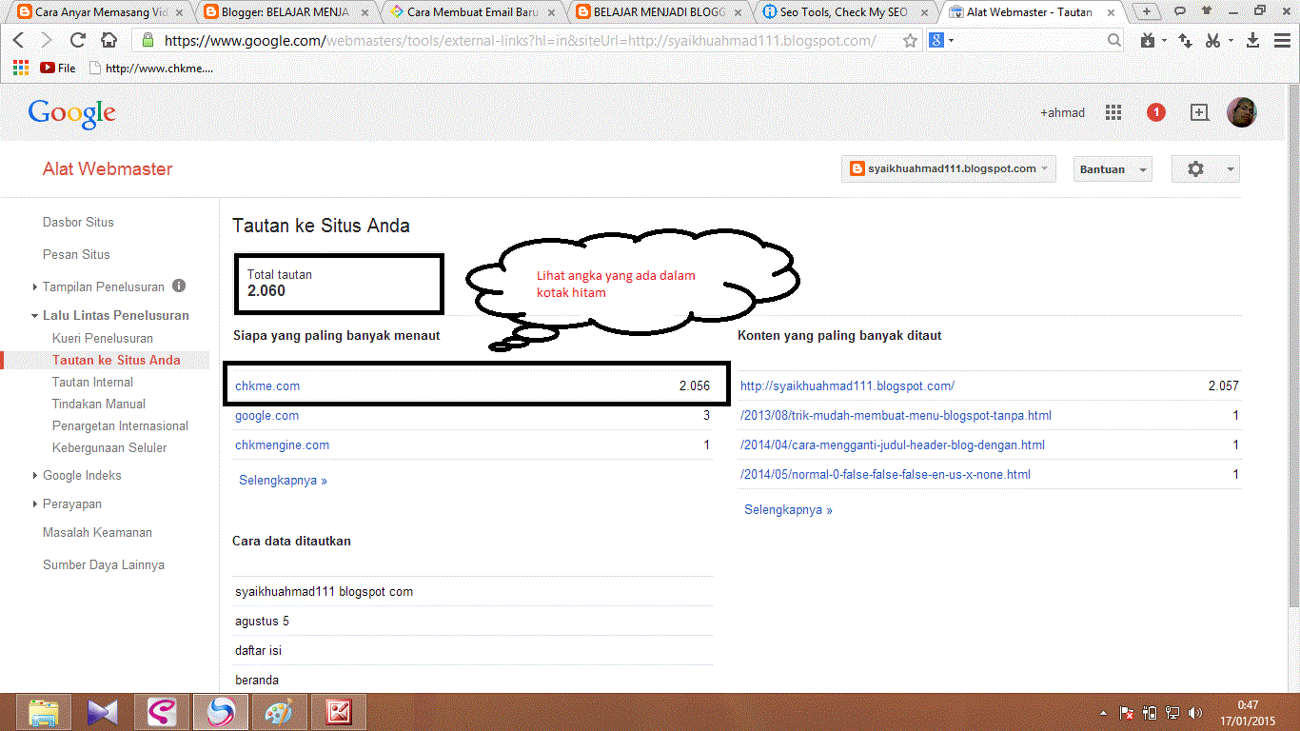This screenshot has height=731, width=1300.
Task: Open the Google apps grid
Action: point(1113,112)
